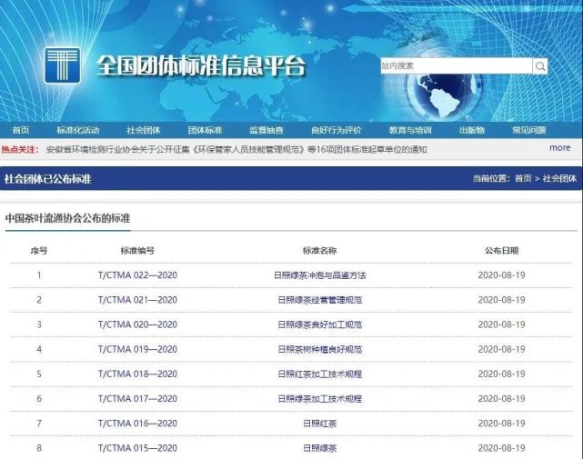Click the 全国团体标准信息平台 site title
Viewport: 583px width, 459px height.
[201, 66]
